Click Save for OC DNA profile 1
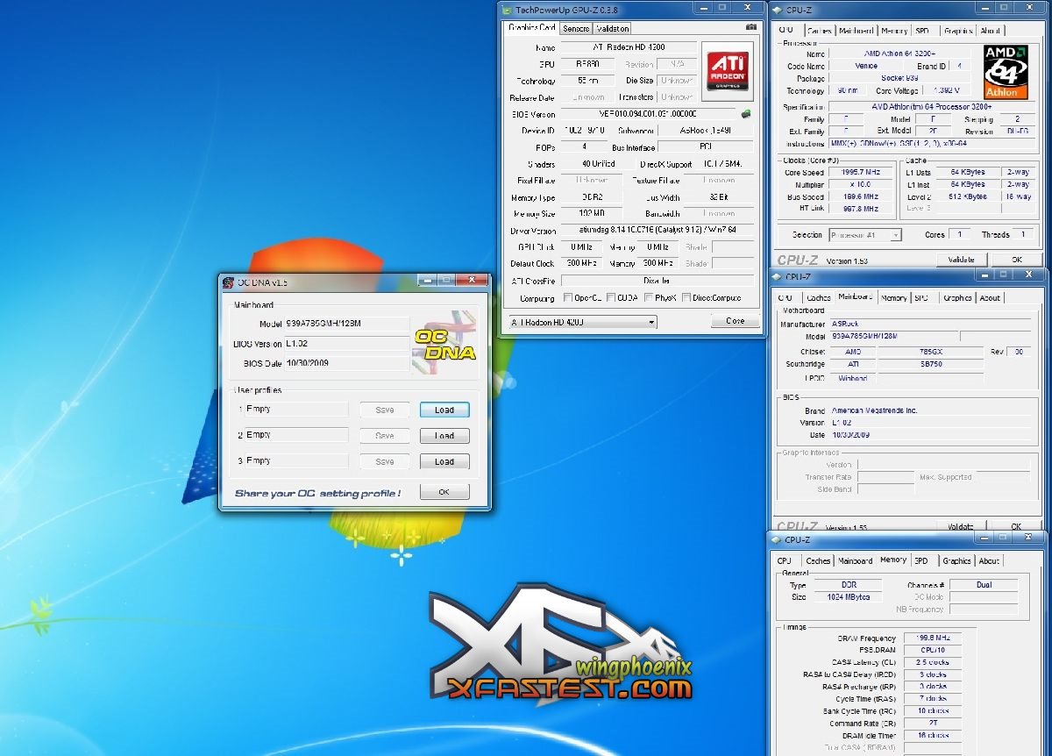Viewport: 1052px width, 756px height. click(385, 410)
